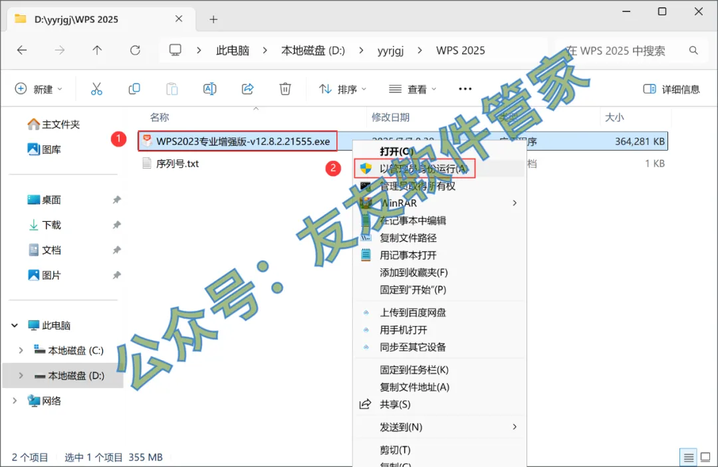Choose 复制文件路径 in context menu
The height and width of the screenshot is (467, 718).
click(x=439, y=238)
